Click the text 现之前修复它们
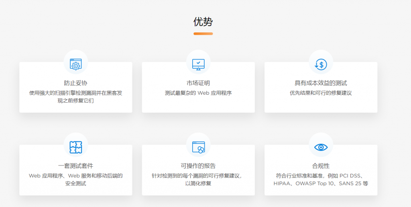The width and height of the screenshot is (411, 207). 76,101
